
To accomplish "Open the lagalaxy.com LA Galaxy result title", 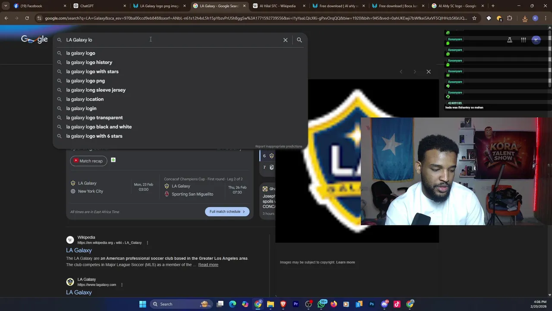I will tap(79, 292).
